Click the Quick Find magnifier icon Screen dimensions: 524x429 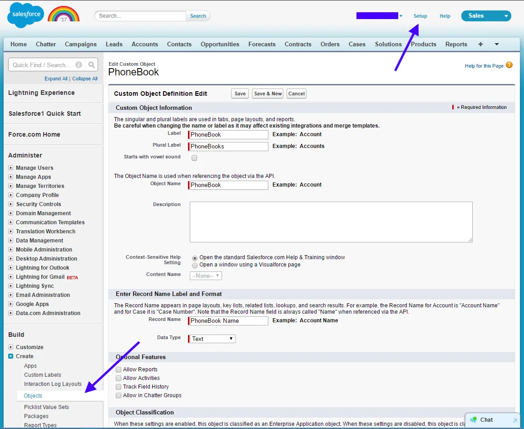coord(92,65)
